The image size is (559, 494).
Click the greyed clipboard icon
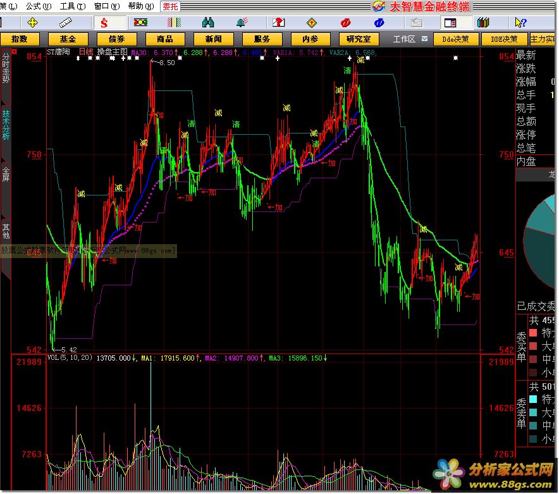click(x=416, y=23)
